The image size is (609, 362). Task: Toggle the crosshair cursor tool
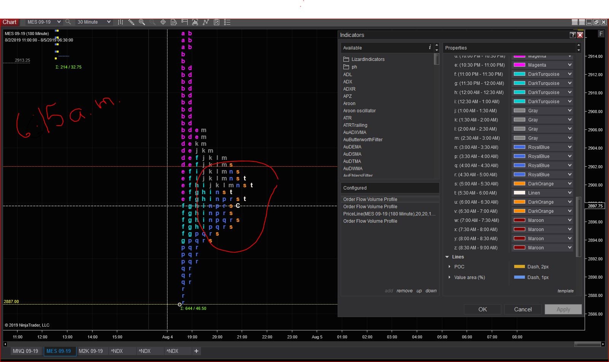[x=163, y=22]
